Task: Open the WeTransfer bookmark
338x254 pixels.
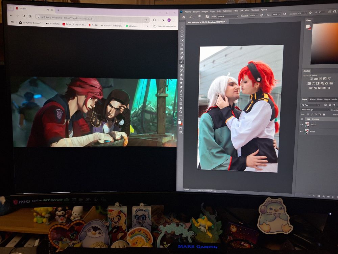Action: pyautogui.click(x=53, y=24)
